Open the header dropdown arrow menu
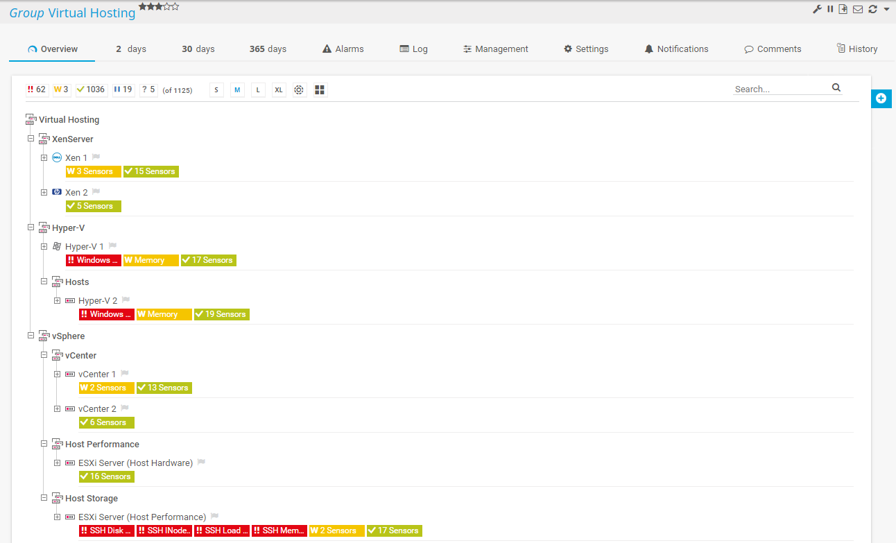Screen dimensions: 896x543 (886, 9)
